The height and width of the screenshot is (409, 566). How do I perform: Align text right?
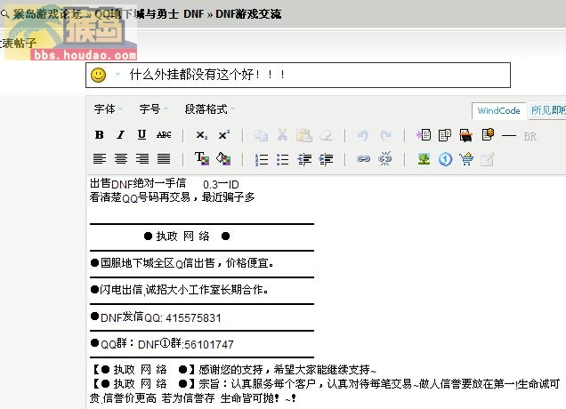click(142, 158)
